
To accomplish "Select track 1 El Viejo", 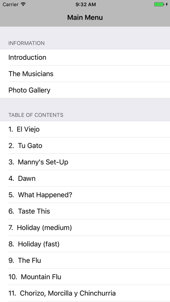I will click(85, 129).
